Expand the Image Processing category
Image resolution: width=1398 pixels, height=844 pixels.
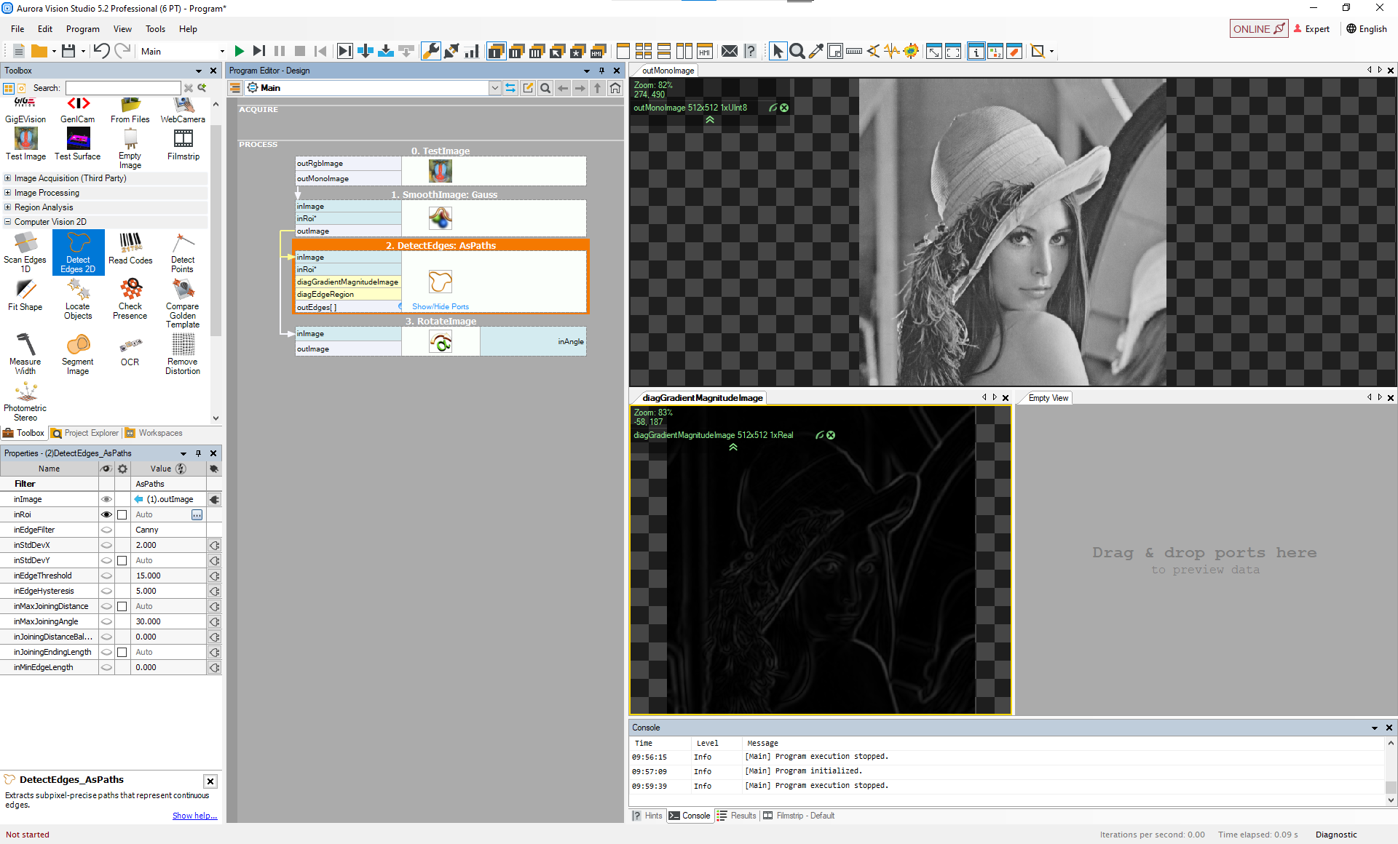pyautogui.click(x=8, y=193)
